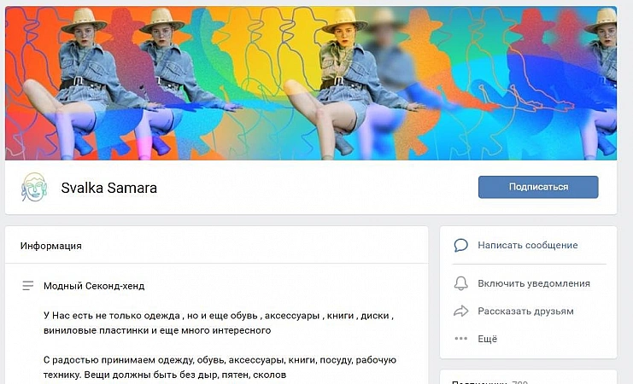Enable Включить уведомления
The image size is (633, 384).
(x=534, y=283)
